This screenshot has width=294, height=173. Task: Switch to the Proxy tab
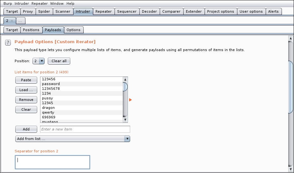tap(28, 11)
